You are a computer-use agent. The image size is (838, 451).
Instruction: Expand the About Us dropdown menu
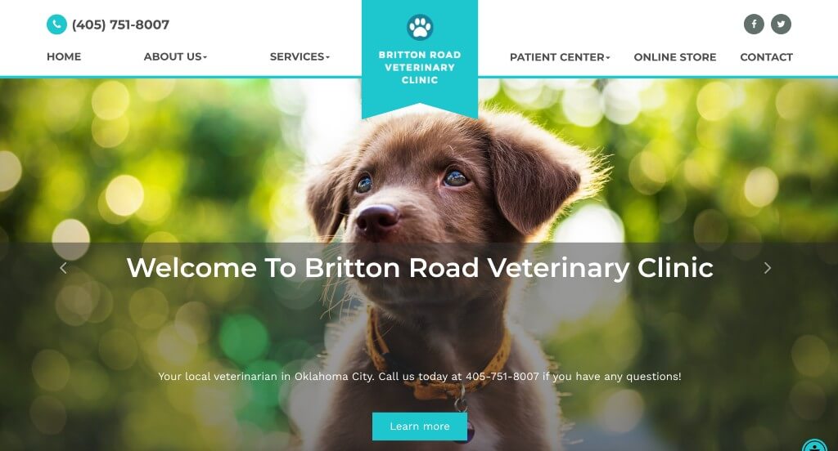(x=175, y=56)
